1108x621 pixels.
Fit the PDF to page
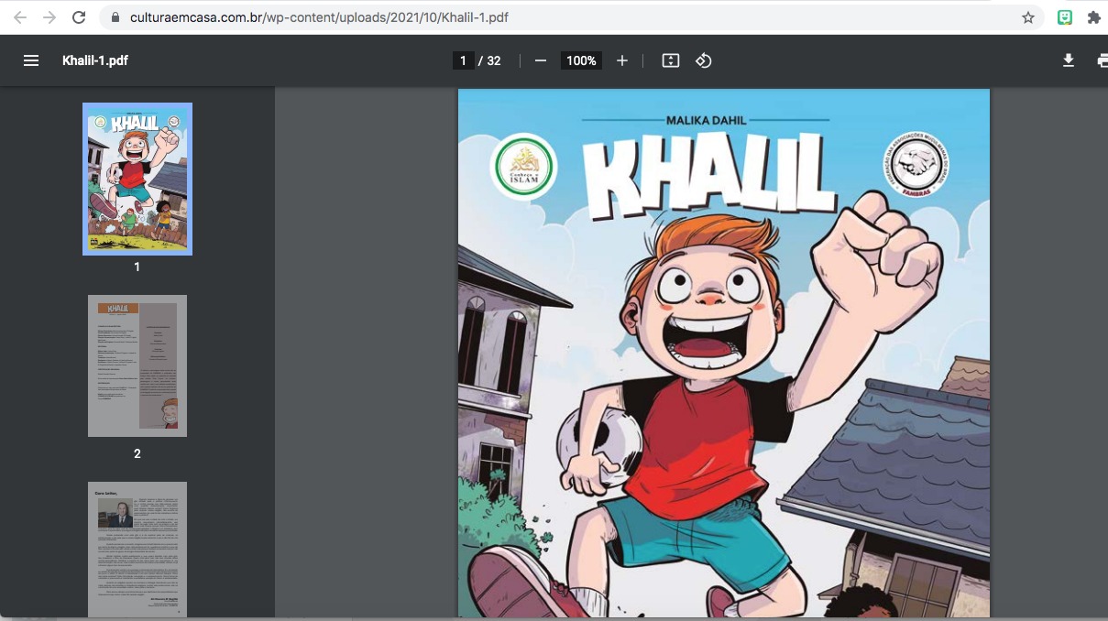(671, 60)
